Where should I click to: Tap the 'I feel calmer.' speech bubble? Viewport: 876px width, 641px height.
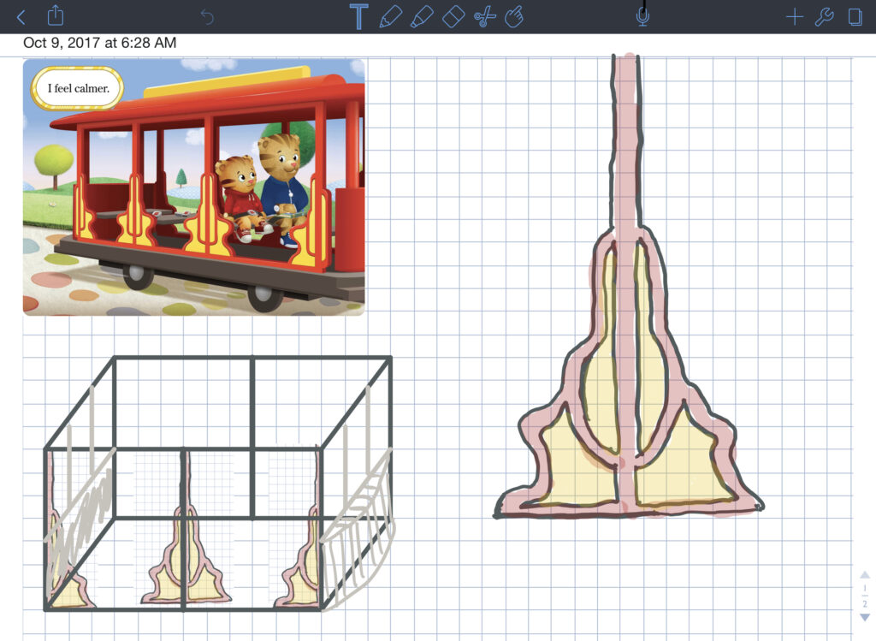[x=78, y=88]
